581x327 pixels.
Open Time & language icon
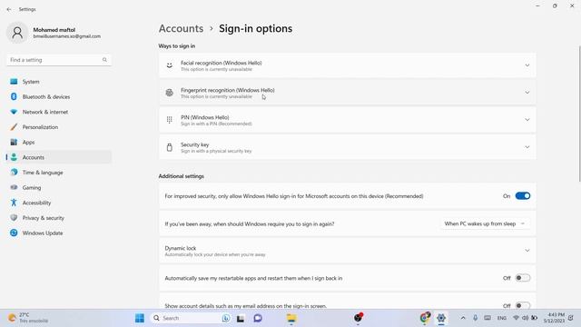tap(14, 173)
